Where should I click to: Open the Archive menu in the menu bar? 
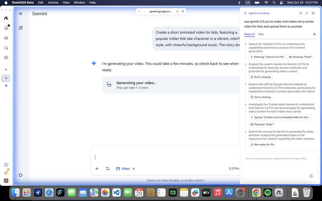[x=53, y=3]
